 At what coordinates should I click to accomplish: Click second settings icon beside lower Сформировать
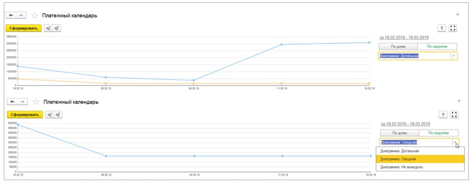58,115
